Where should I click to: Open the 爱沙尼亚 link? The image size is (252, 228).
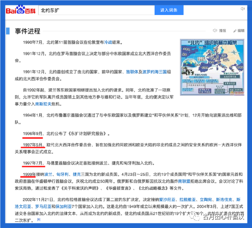(x=167, y=199)
